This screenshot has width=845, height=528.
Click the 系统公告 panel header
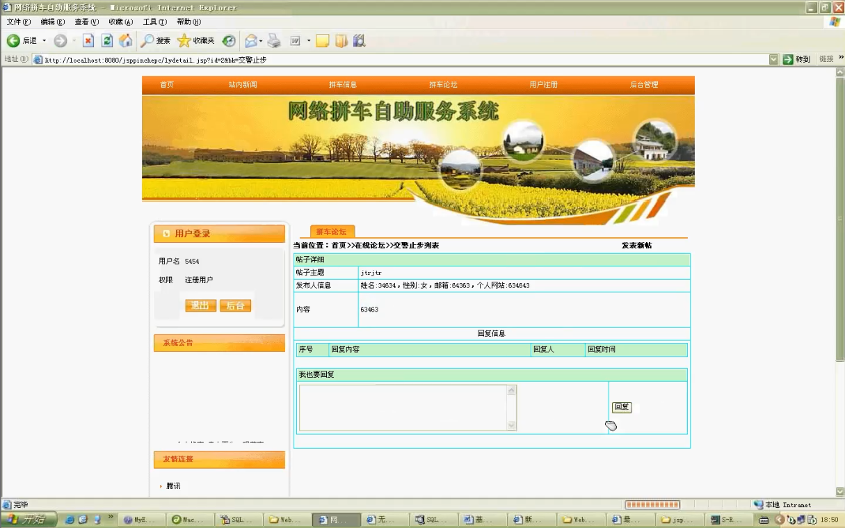[x=219, y=343]
